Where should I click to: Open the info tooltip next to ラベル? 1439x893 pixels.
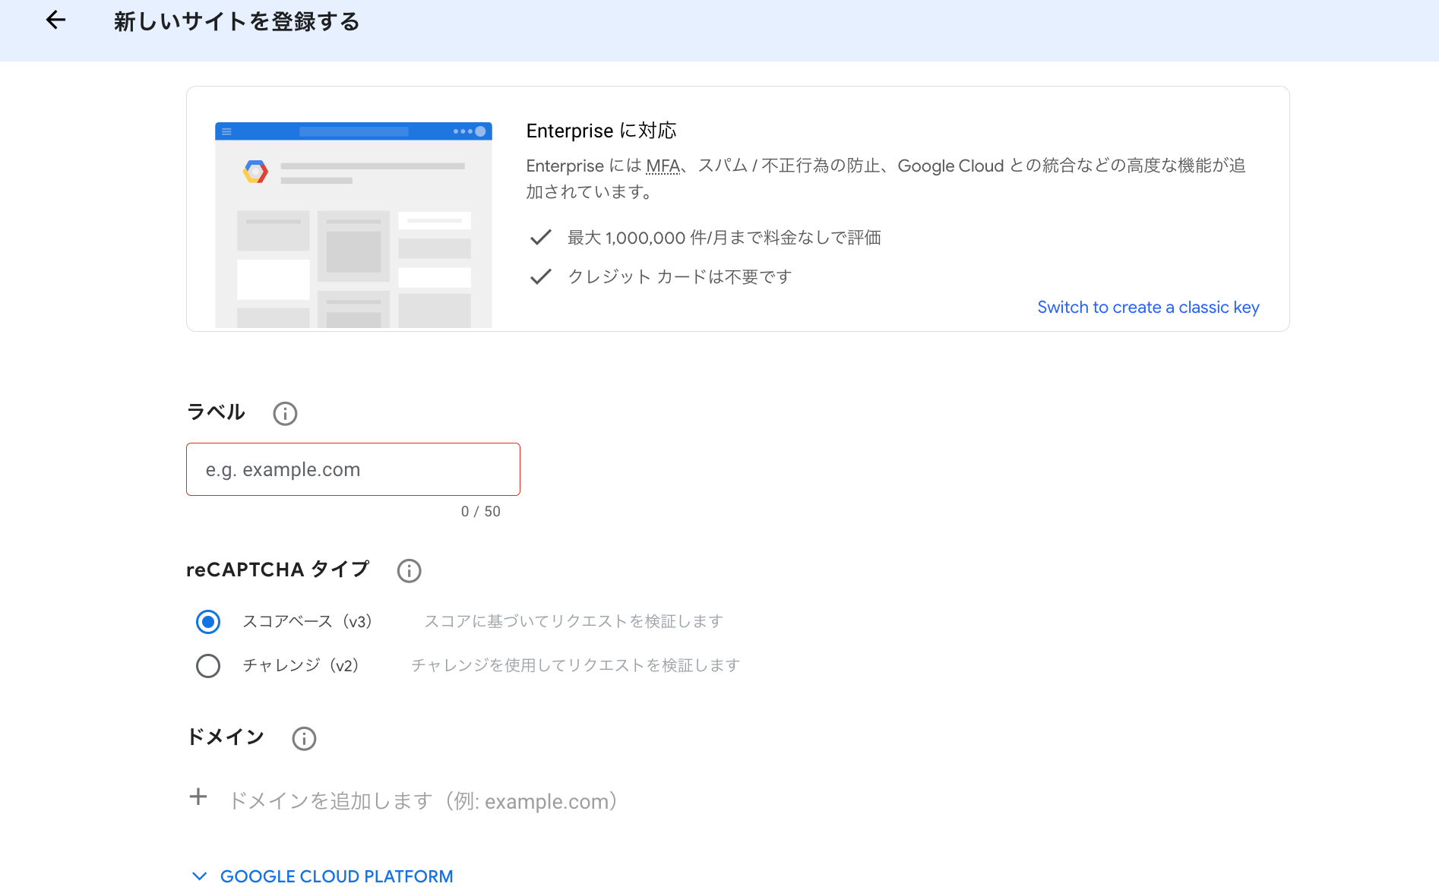(x=285, y=414)
